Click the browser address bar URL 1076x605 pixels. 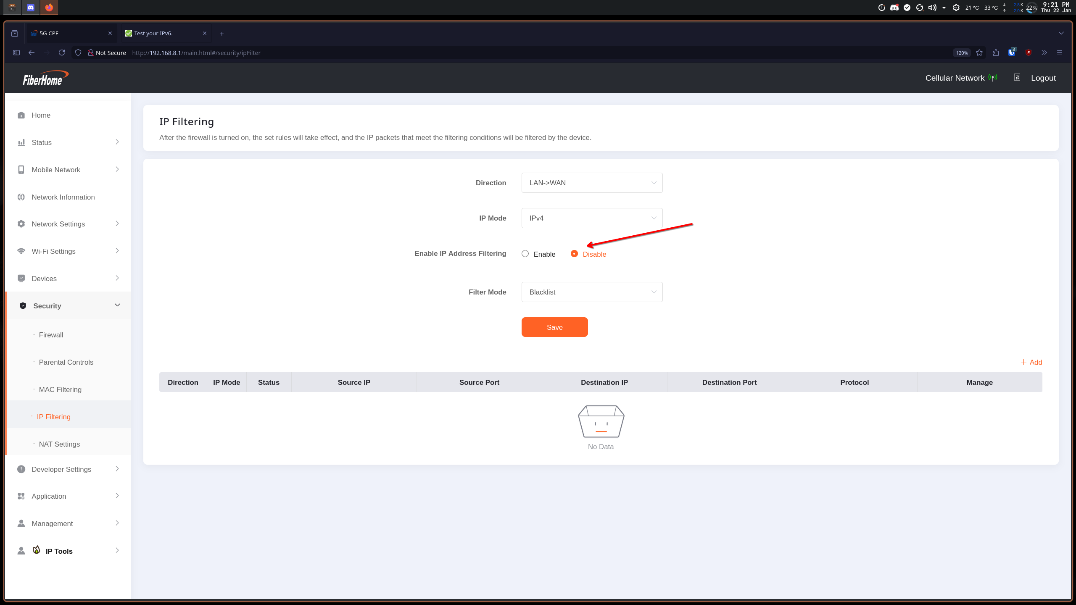[196, 53]
